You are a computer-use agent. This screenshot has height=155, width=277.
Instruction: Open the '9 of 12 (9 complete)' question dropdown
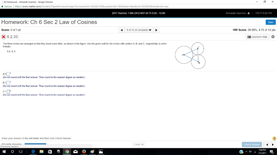click(139, 30)
